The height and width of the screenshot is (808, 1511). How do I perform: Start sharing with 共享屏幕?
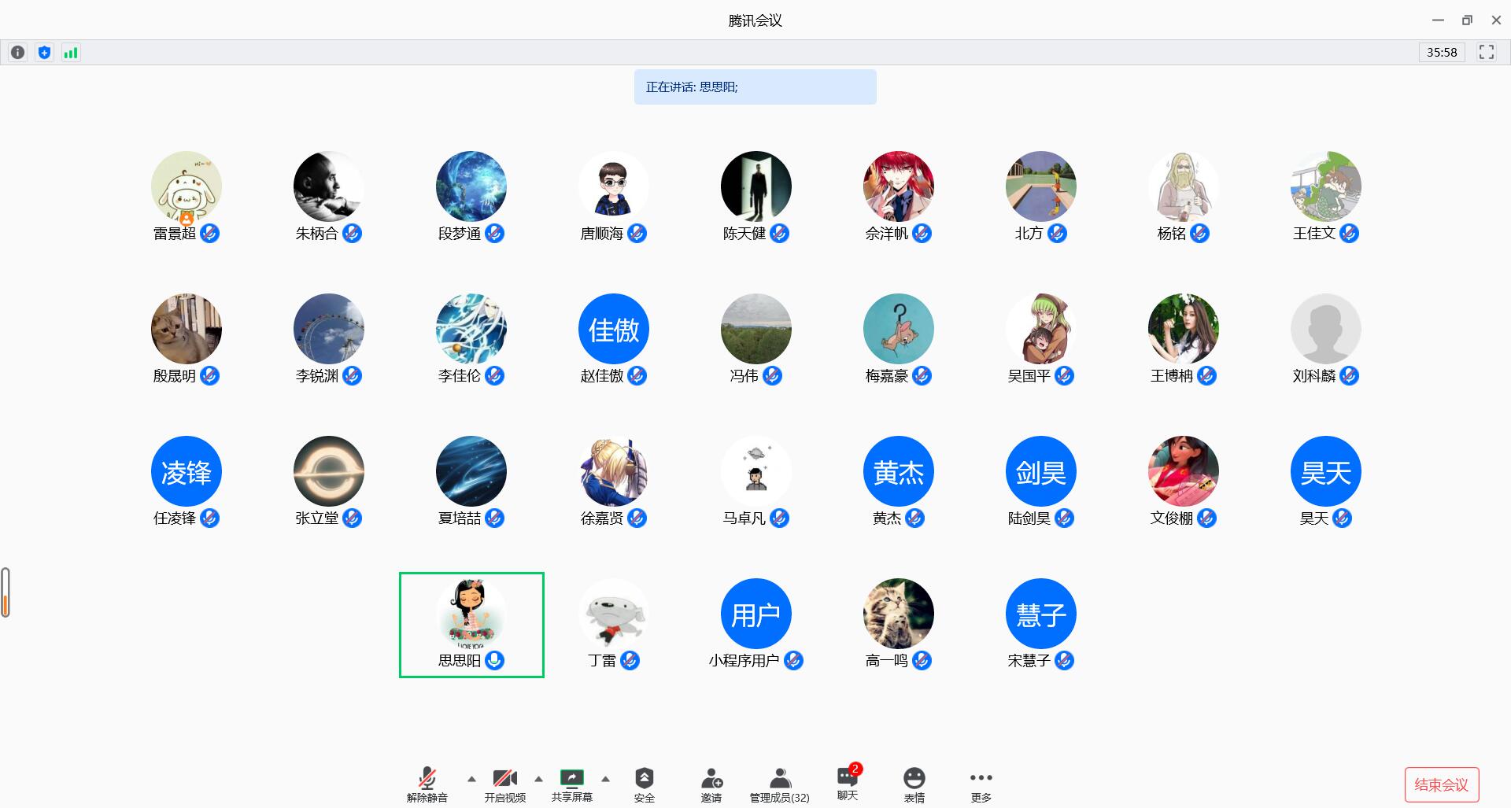[x=571, y=784]
